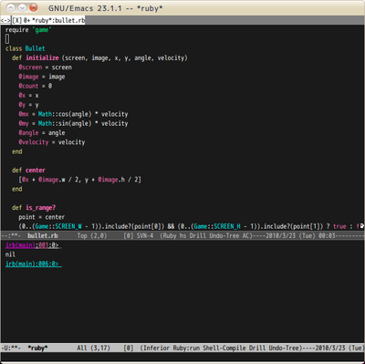Viewport: 365px width, 364px height.
Task: Click the 'Bullet' class name
Action: (35, 48)
